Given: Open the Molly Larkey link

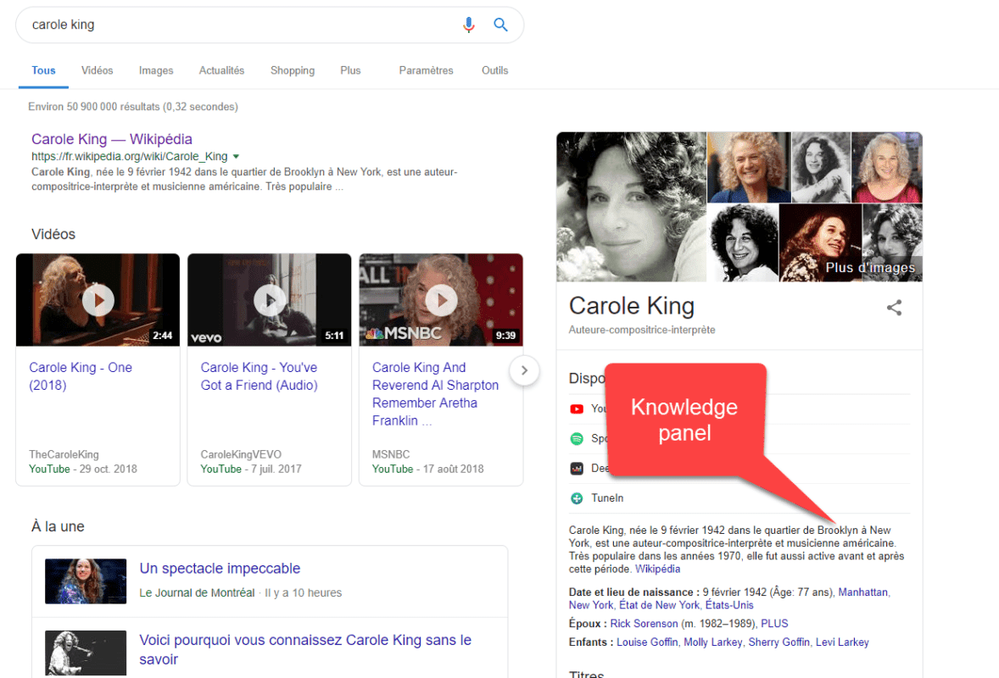Looking at the screenshot, I should point(713,642).
